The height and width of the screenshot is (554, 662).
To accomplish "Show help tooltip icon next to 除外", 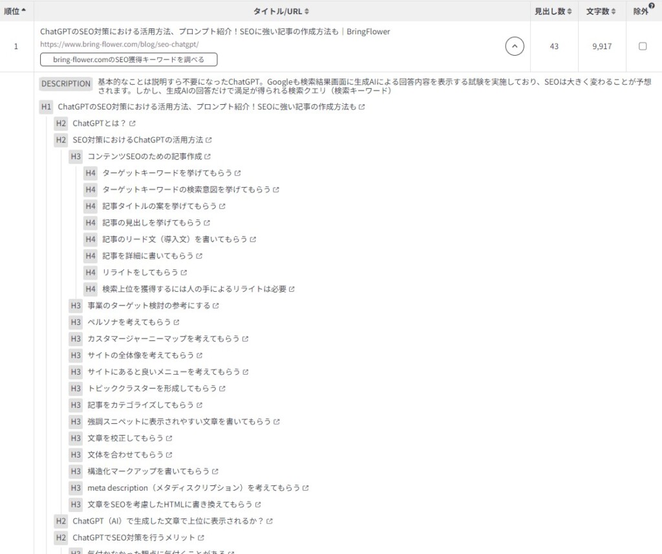I will tap(652, 5).
